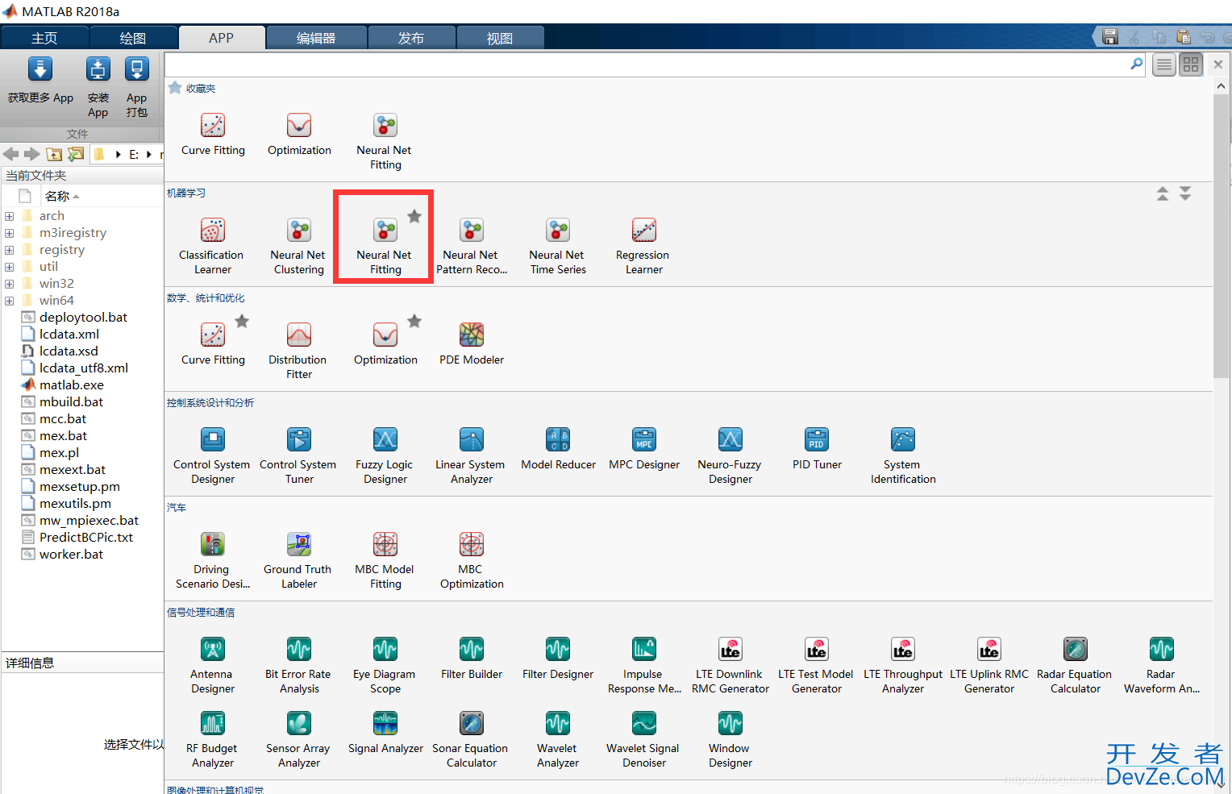Open Classification Learner app
1232x794 pixels.
coord(212,246)
